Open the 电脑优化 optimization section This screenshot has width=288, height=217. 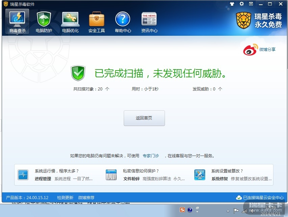click(70, 22)
